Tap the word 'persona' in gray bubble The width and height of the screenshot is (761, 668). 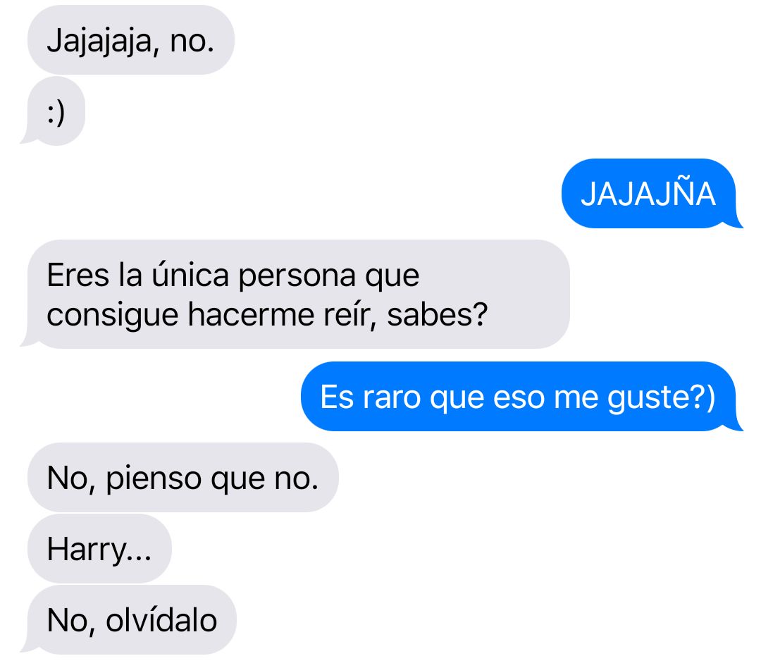[297, 277]
